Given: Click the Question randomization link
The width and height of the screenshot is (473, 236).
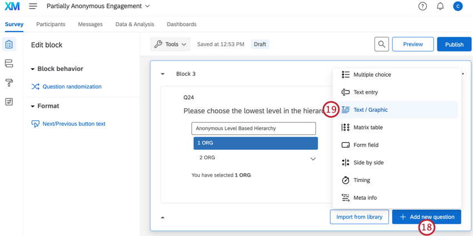Looking at the screenshot, I should [x=72, y=87].
